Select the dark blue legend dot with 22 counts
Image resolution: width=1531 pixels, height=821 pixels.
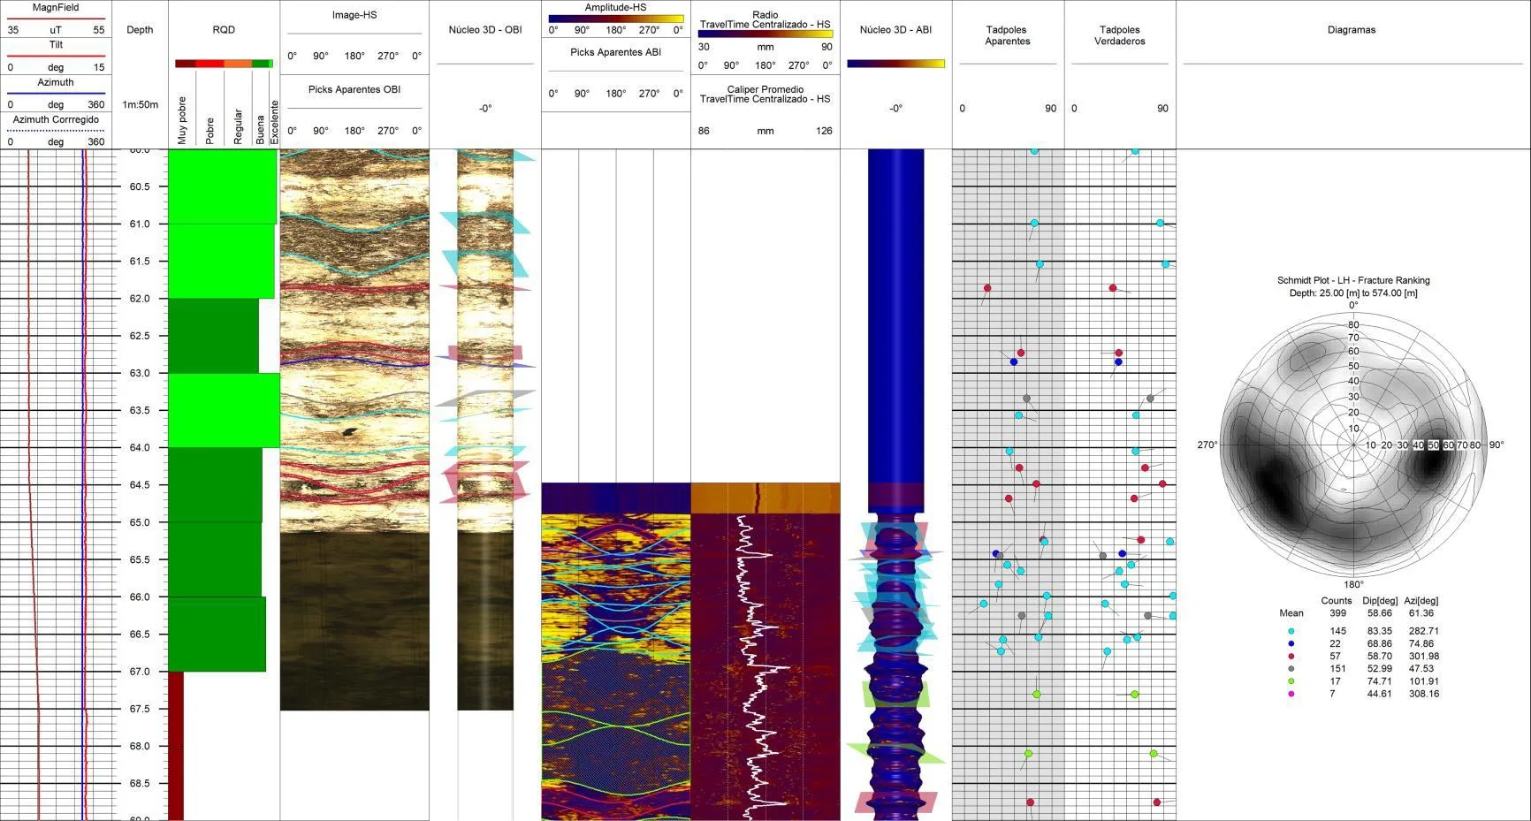(x=1291, y=643)
